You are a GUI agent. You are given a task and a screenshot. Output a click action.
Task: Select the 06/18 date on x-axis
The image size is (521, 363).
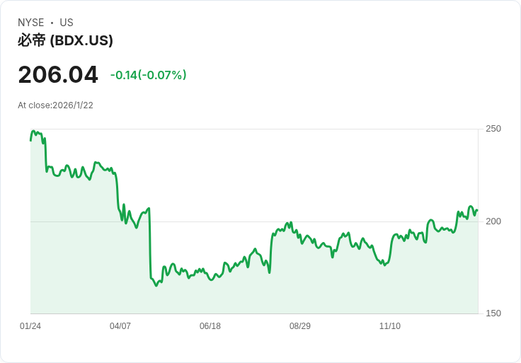[x=210, y=326]
